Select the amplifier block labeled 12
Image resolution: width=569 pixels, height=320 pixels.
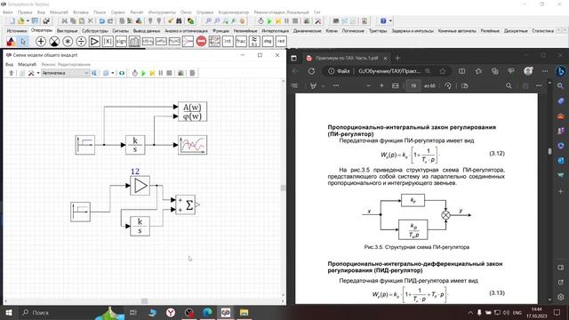point(140,186)
